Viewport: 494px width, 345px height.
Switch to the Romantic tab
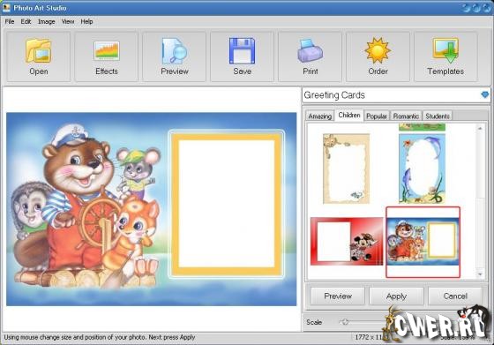click(x=406, y=116)
